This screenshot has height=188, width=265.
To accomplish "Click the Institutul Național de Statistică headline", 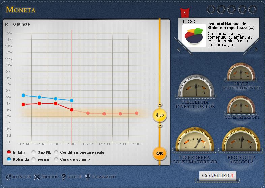I will 231,26.
